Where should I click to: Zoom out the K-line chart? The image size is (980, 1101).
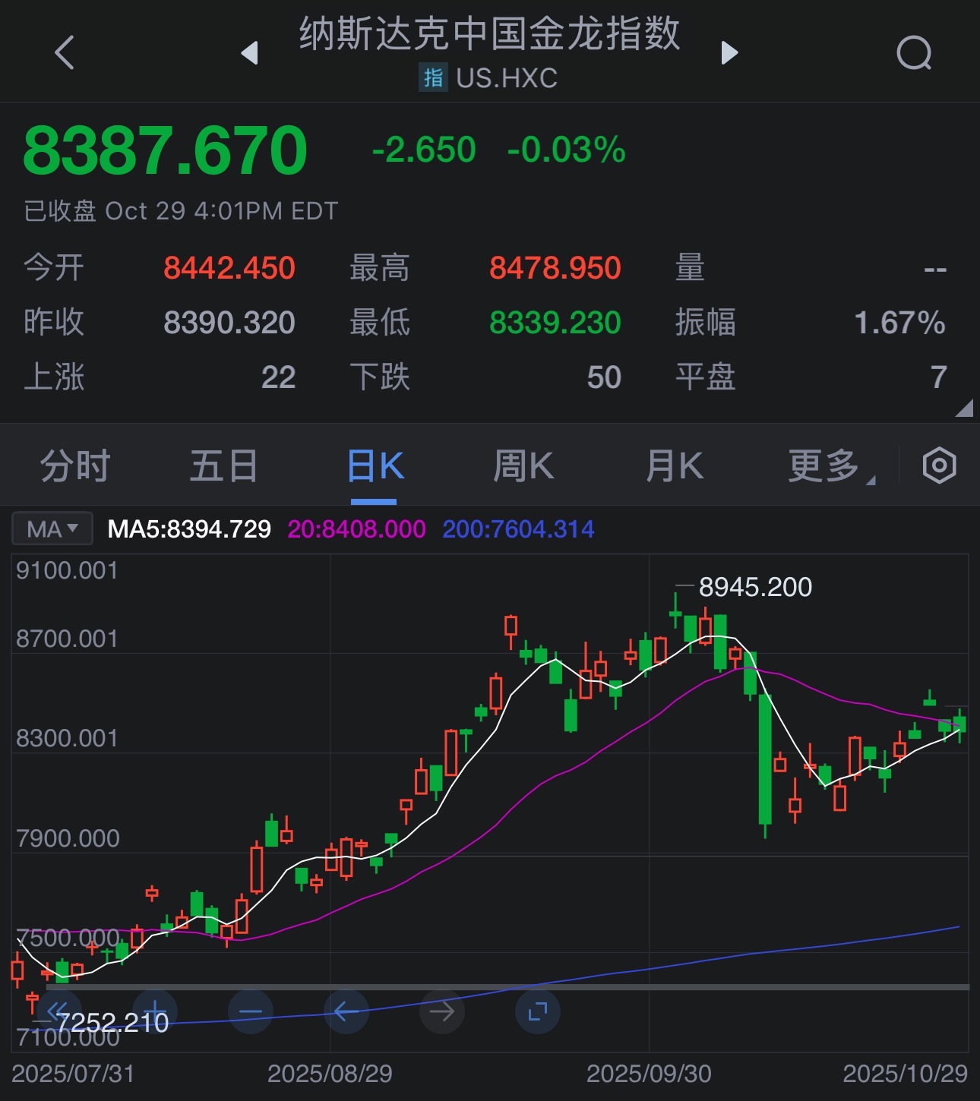(x=251, y=1011)
